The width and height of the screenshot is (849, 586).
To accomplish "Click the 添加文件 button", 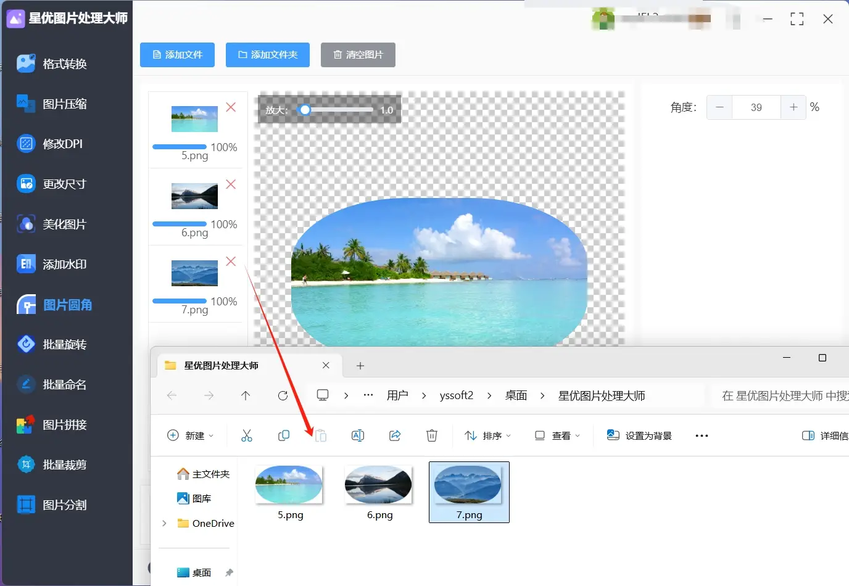I will 177,55.
